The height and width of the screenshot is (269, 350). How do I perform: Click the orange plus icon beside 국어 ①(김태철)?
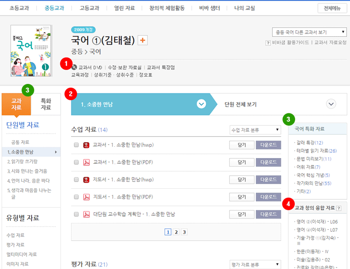(142, 41)
